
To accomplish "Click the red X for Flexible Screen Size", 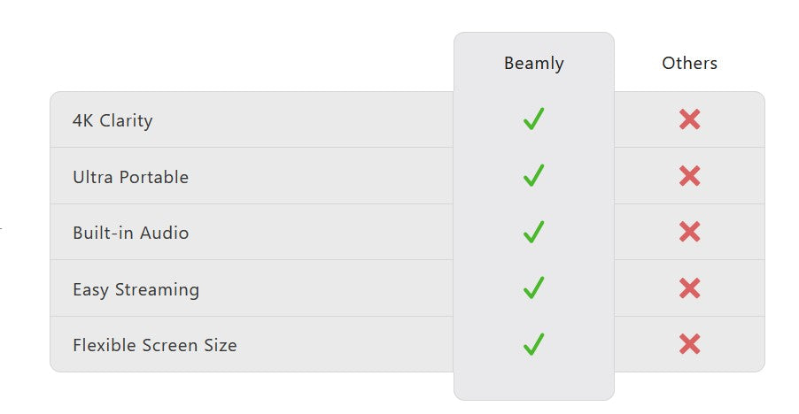I will pos(689,344).
